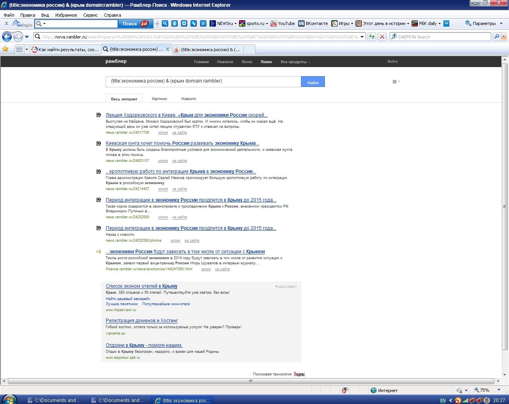Open the search provider dropdown arrow
The image size is (509, 404).
(x=504, y=37)
